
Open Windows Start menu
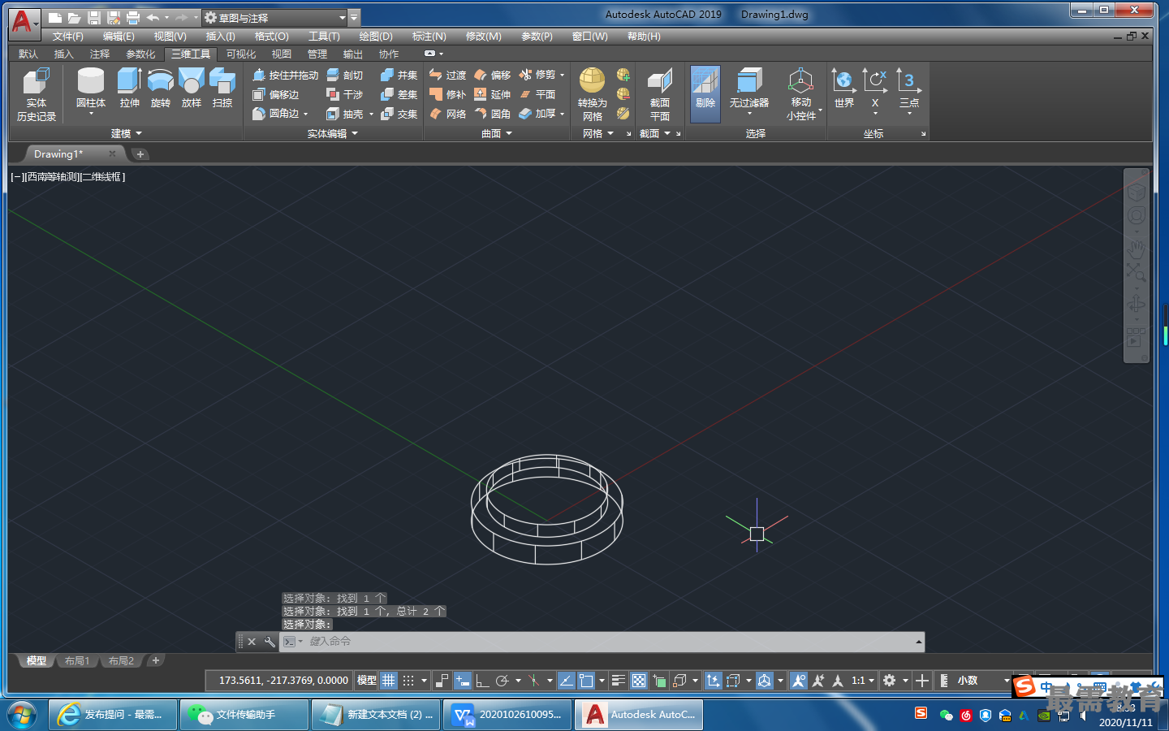tap(22, 715)
